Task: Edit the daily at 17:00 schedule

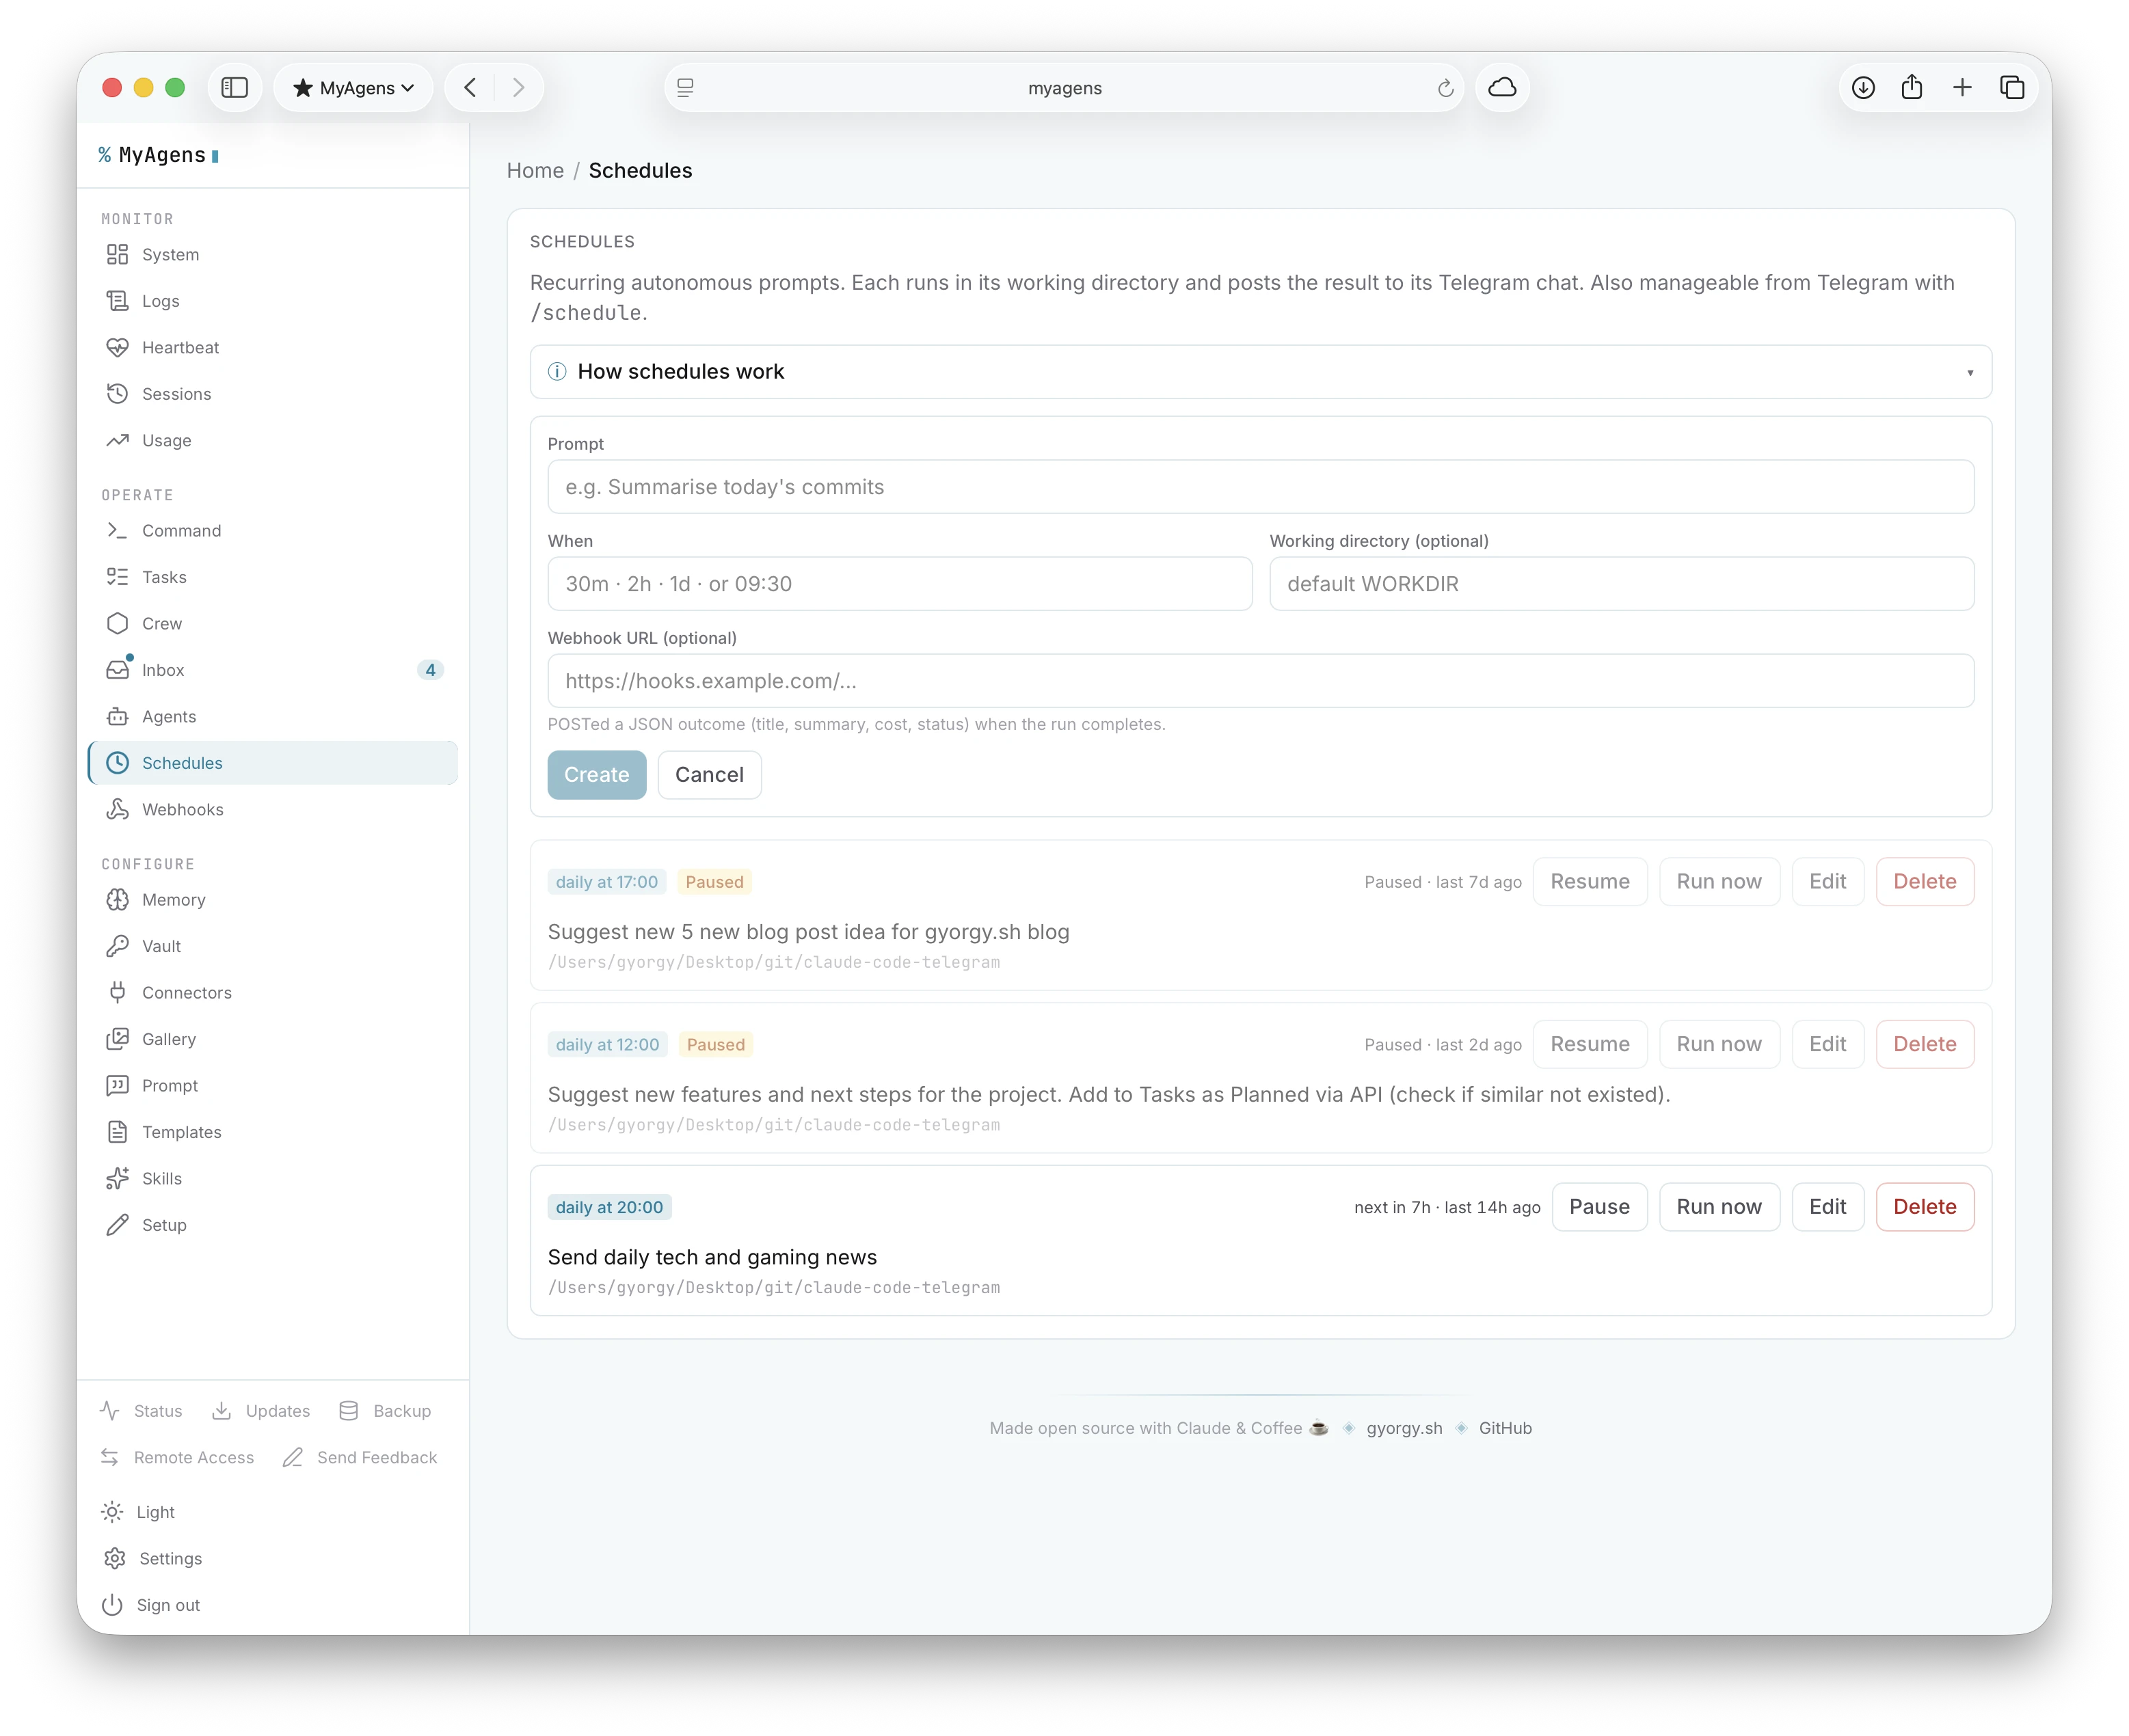Action: 1827,882
